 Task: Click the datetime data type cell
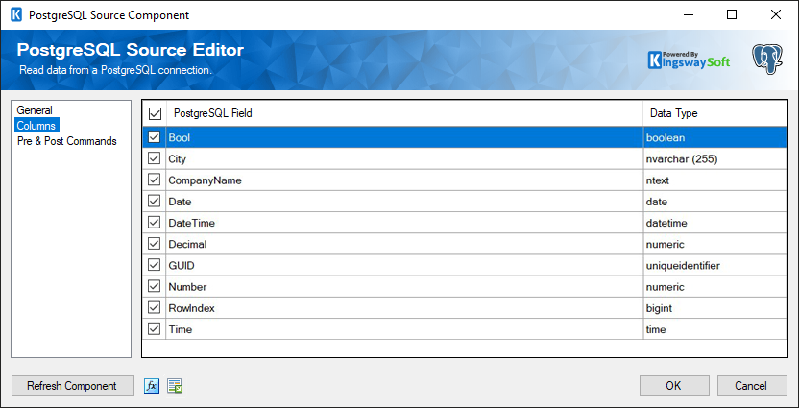(715, 223)
